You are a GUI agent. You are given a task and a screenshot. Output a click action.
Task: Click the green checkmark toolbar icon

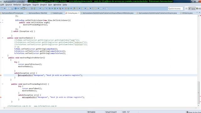pyautogui.click(x=38, y=8)
